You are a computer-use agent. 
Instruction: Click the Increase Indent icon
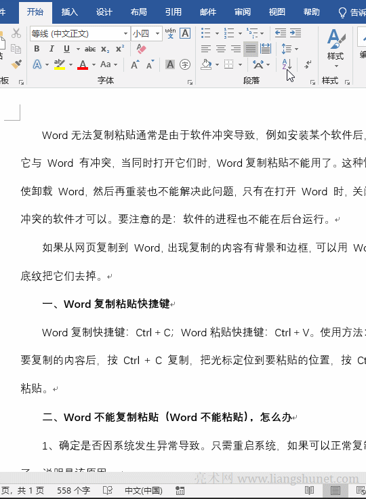[x=296, y=33]
